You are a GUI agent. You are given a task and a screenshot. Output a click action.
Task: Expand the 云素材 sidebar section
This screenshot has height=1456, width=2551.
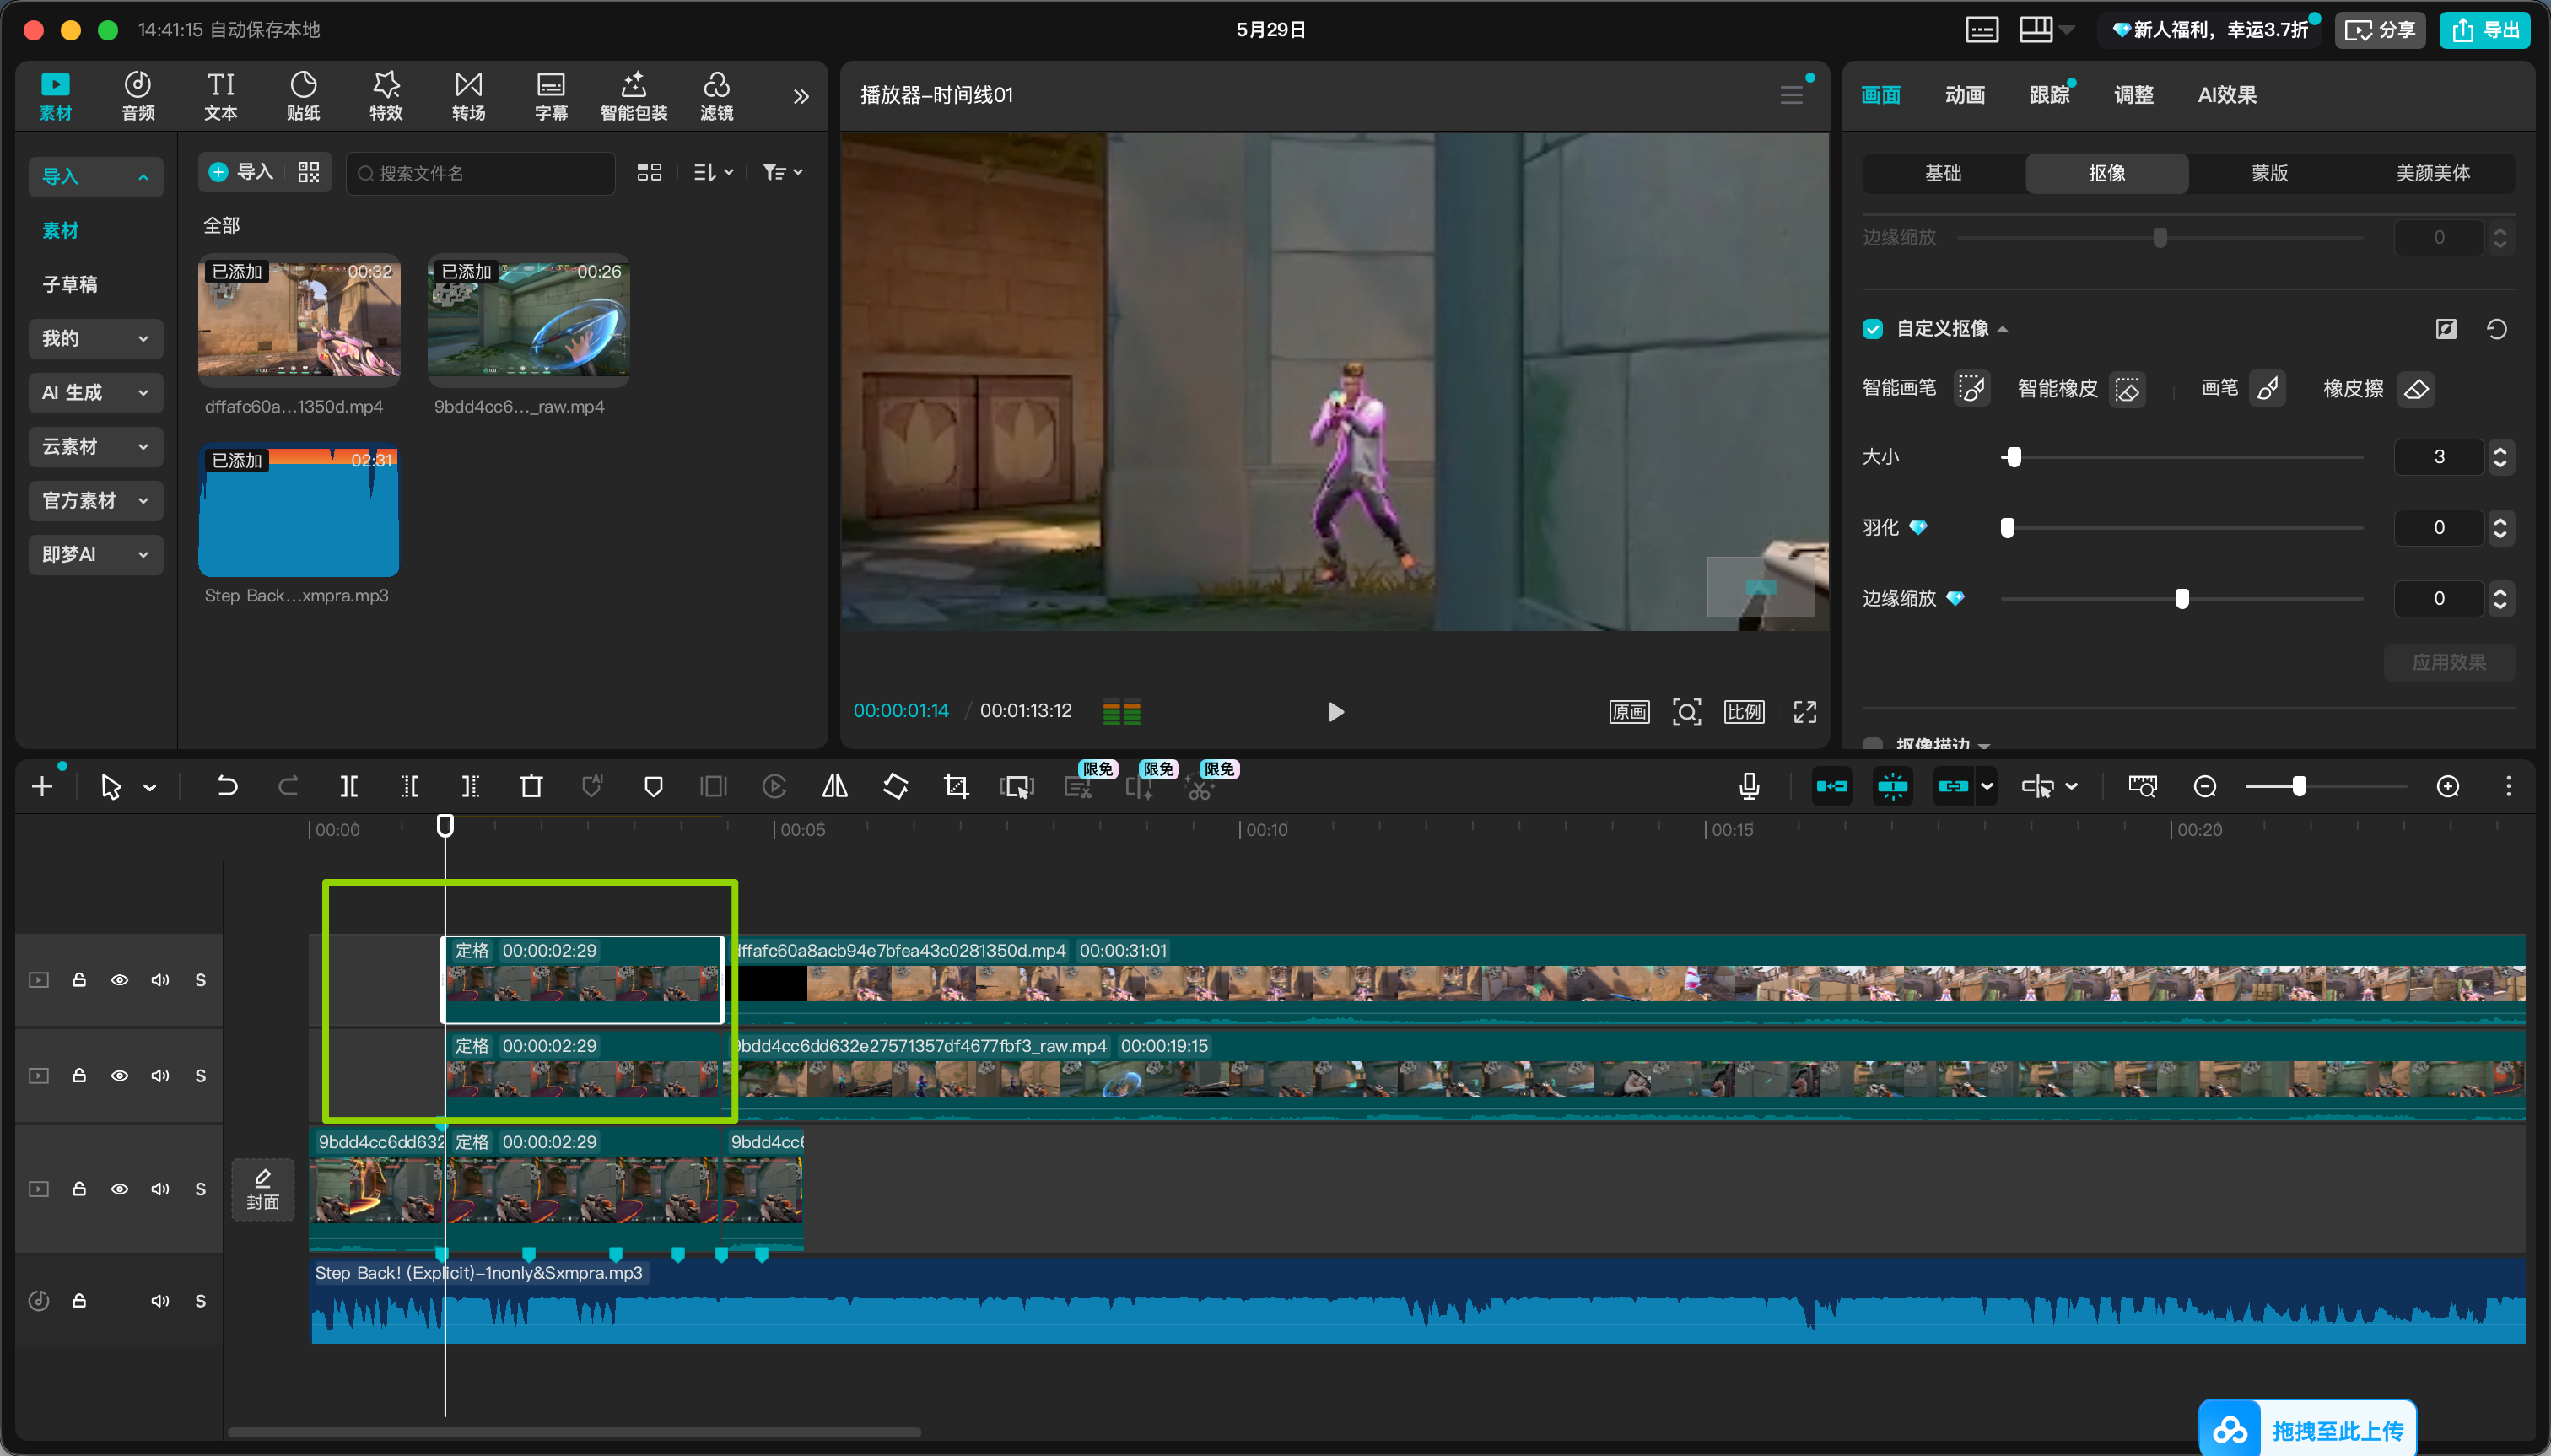coord(95,446)
